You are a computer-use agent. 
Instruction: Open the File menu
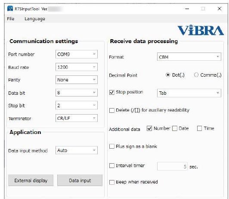click(x=11, y=19)
